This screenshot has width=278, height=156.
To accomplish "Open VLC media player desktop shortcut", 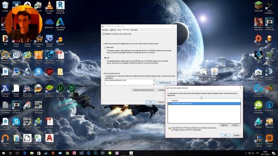I will click(49, 7).
